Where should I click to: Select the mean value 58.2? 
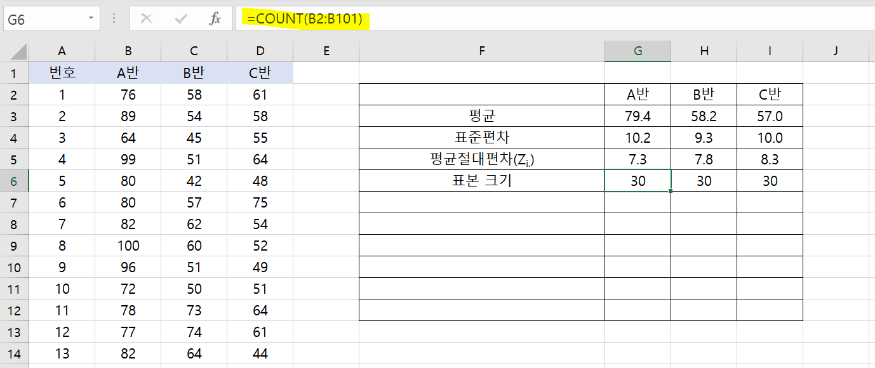(704, 116)
